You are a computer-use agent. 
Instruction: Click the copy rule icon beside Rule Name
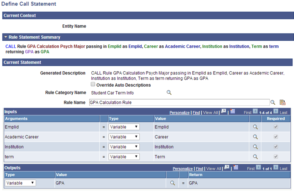(282, 102)
